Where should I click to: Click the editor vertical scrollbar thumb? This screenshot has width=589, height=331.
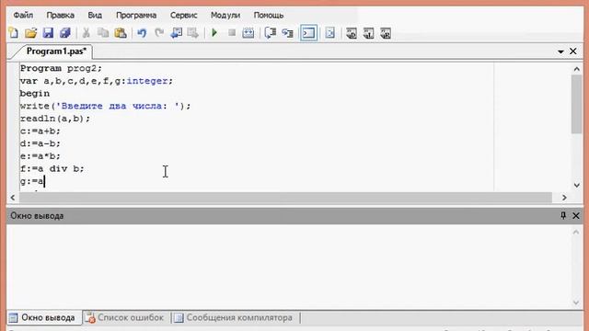(577, 104)
